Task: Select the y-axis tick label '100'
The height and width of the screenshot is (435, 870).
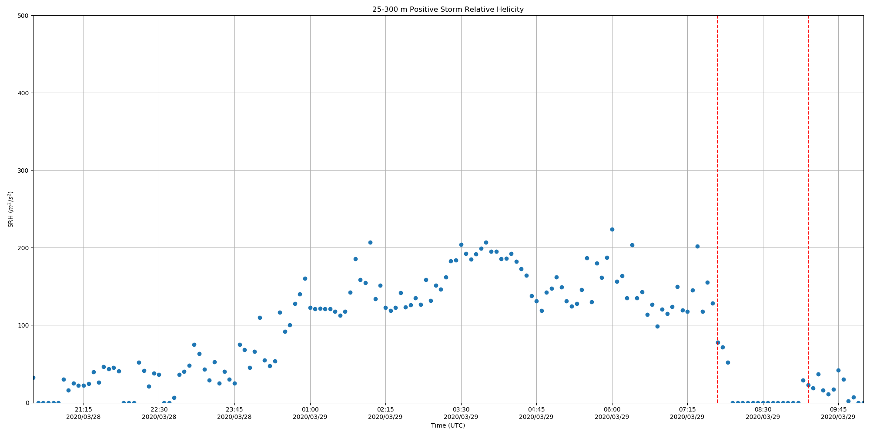Action: pyautogui.click(x=23, y=325)
